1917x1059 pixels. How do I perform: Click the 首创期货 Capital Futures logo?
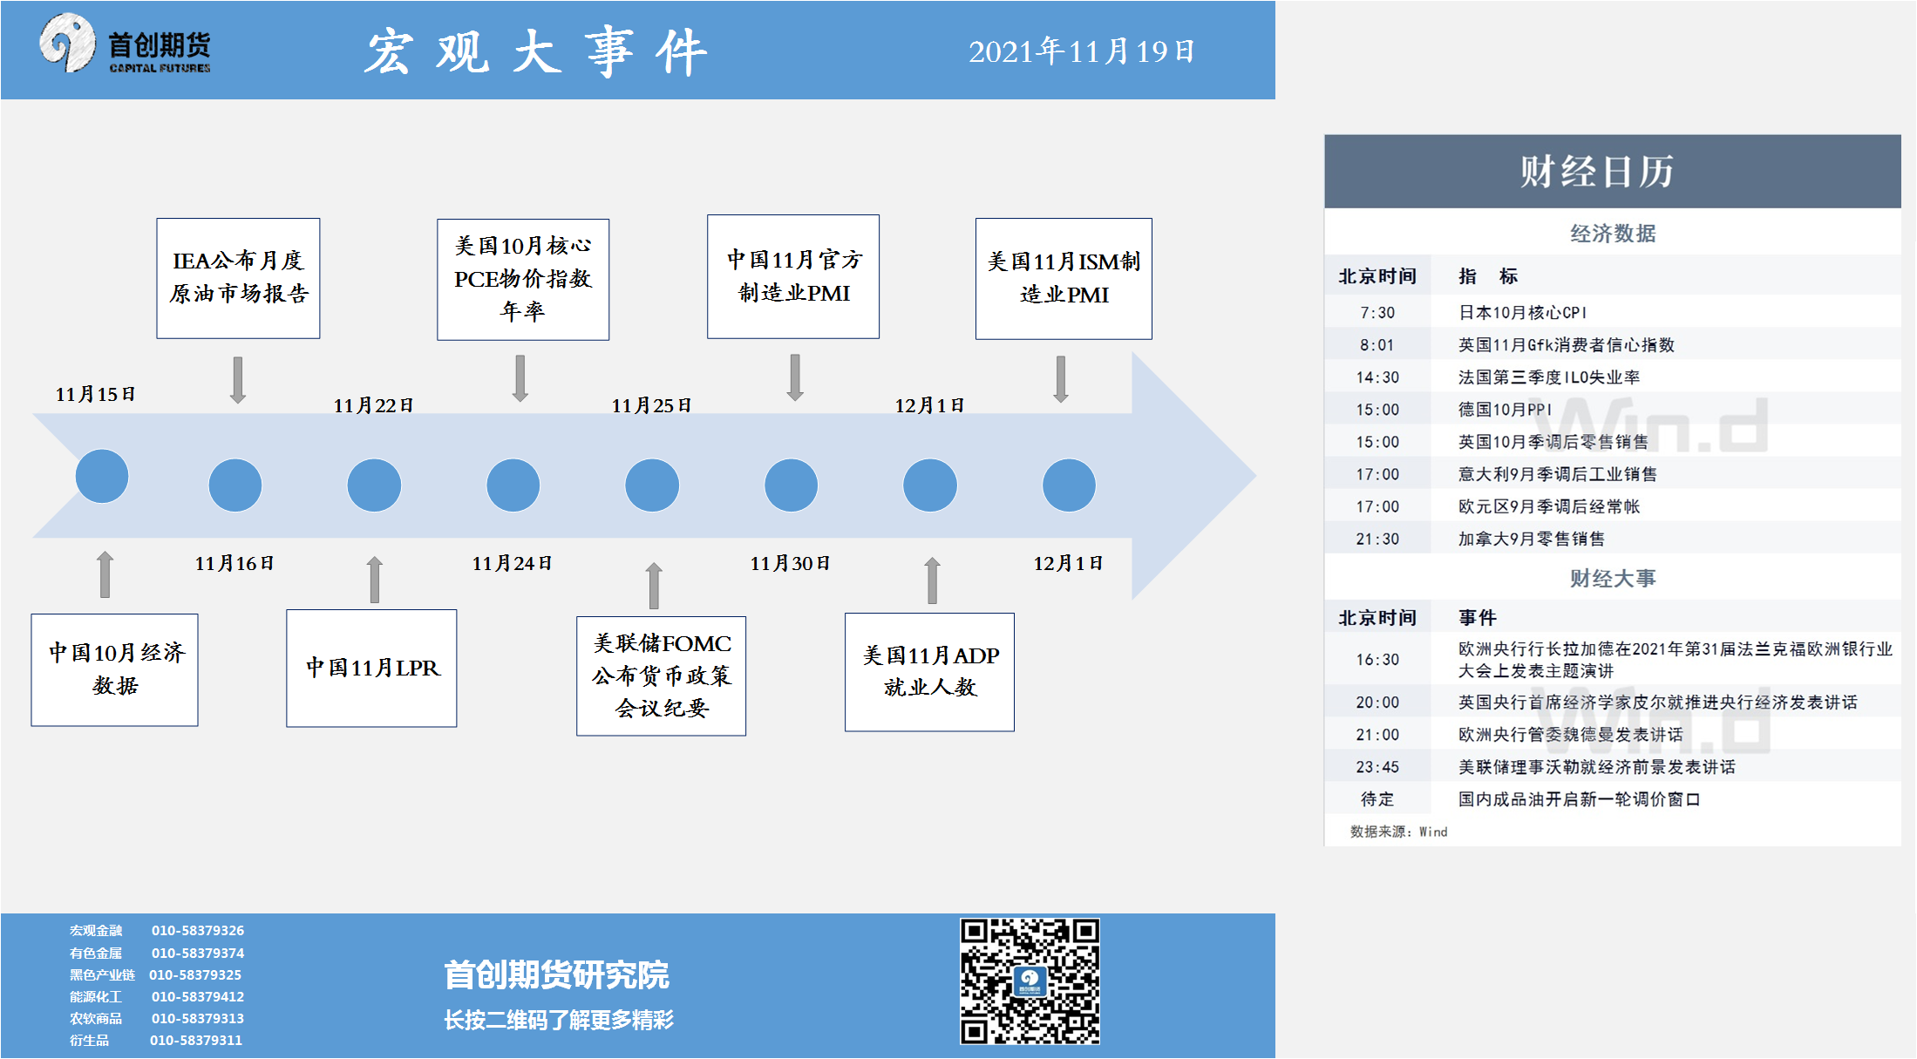tap(126, 44)
